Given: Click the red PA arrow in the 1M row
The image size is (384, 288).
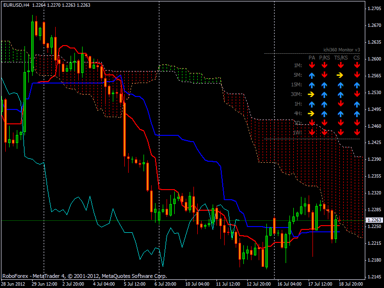Looking at the screenshot, I should [312, 65].
